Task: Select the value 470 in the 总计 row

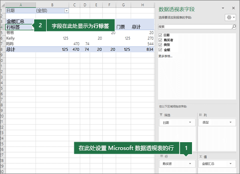Action: (x=74, y=49)
